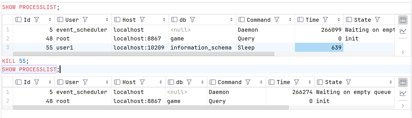
Task: Sort first table by Time column arrows
Action: point(338,20)
